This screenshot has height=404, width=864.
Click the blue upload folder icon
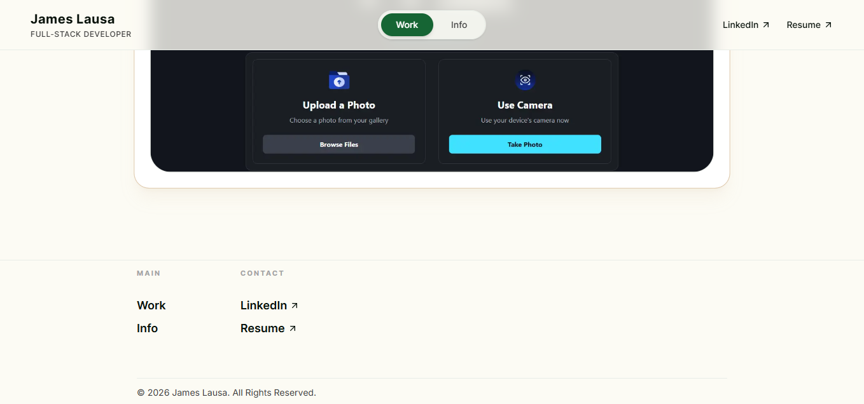tap(339, 81)
